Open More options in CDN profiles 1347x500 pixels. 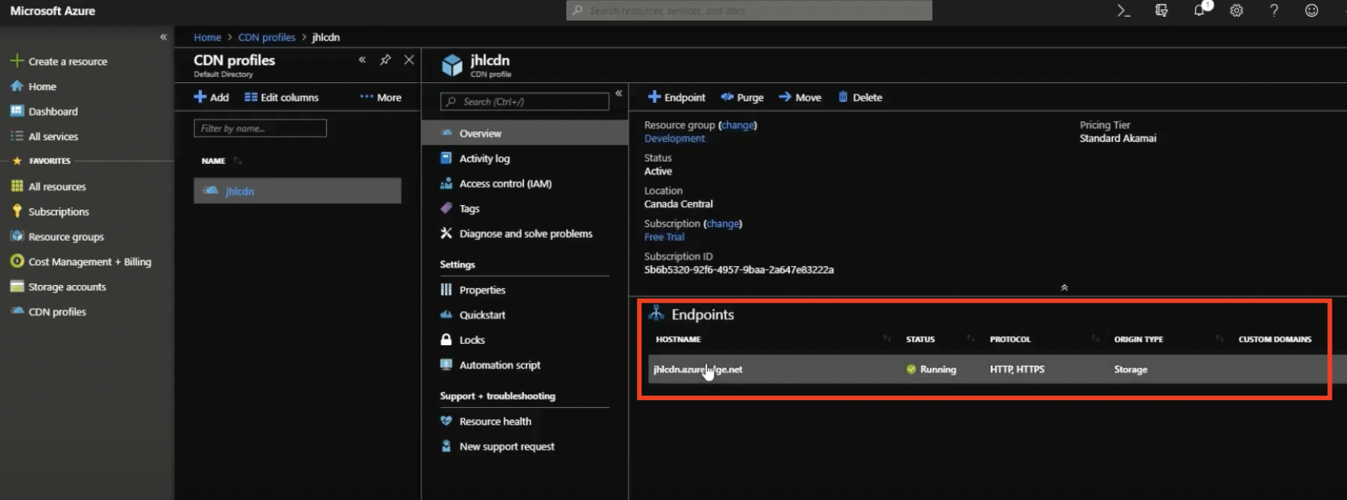click(x=381, y=98)
